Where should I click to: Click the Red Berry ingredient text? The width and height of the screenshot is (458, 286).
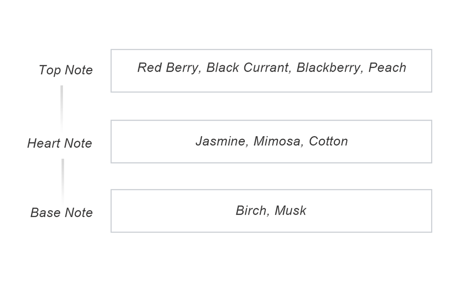point(167,68)
